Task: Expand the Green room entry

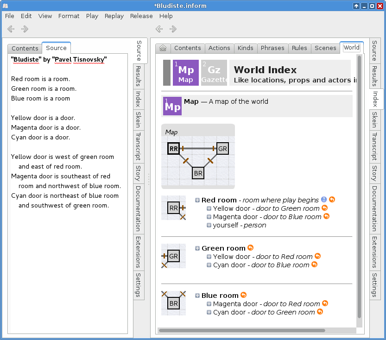Action: 197,249
